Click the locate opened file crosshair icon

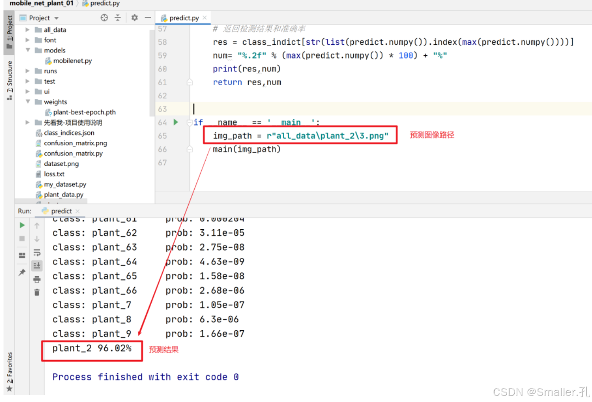[x=104, y=18]
